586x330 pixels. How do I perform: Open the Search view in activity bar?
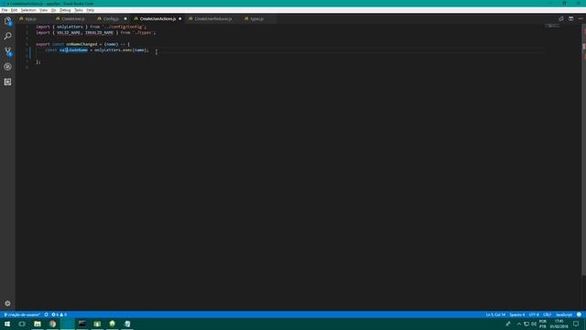tap(7, 36)
